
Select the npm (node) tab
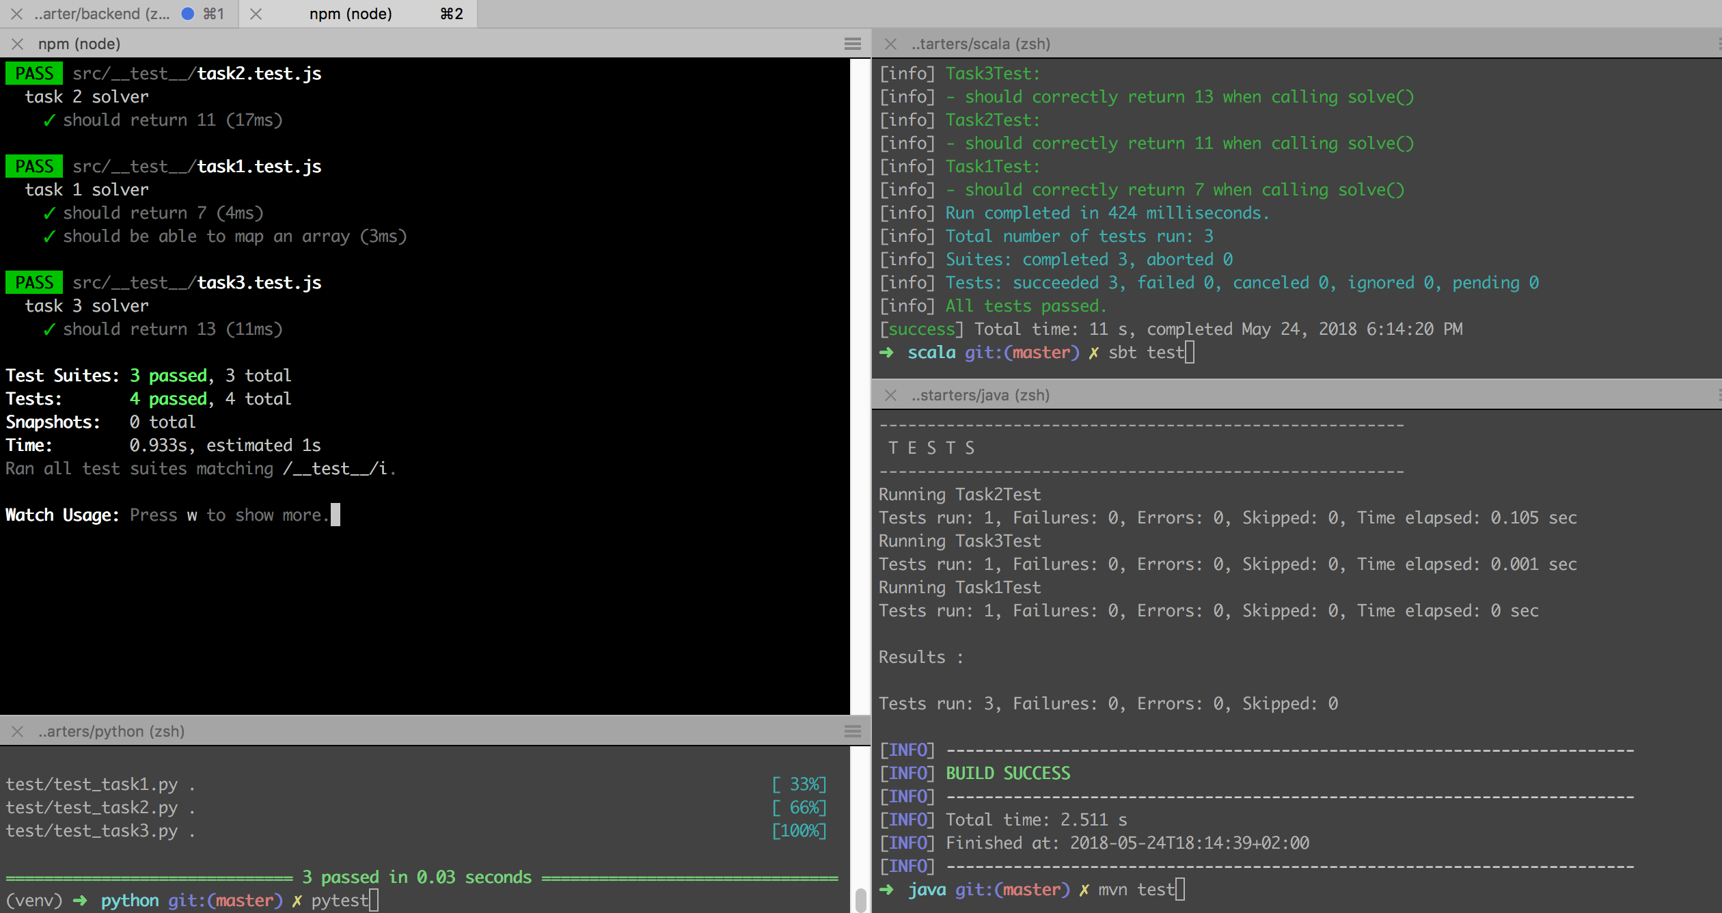tap(351, 14)
